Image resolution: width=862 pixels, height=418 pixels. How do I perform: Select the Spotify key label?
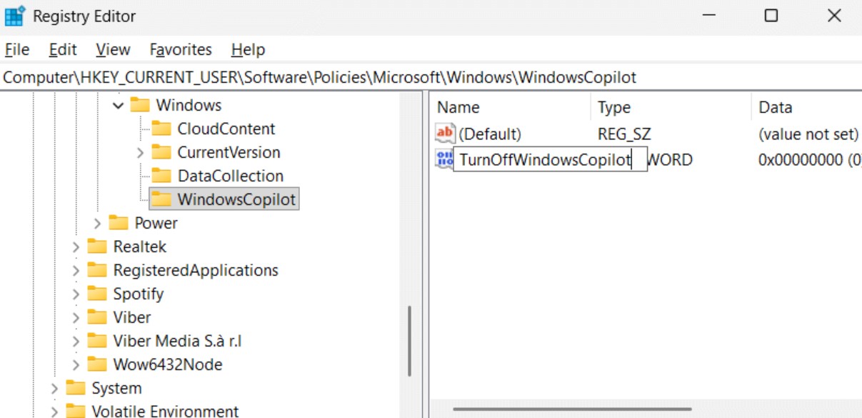[138, 294]
